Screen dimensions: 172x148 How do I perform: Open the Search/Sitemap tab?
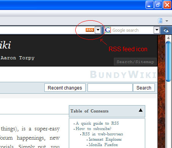pyautogui.click(x=135, y=62)
